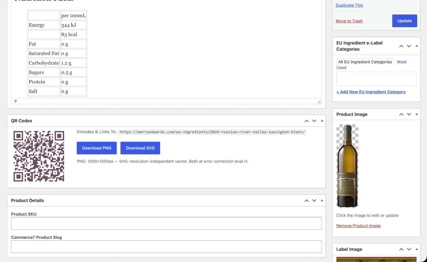
Task: Collapse the Label Image panel
Action: 417,249
